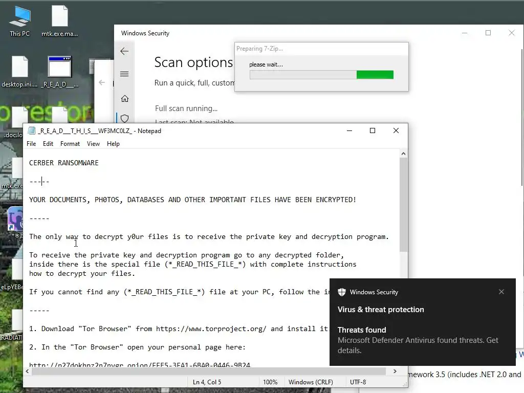Click back arrow in Windows Security
This screenshot has height=393, width=524.
tap(124, 51)
